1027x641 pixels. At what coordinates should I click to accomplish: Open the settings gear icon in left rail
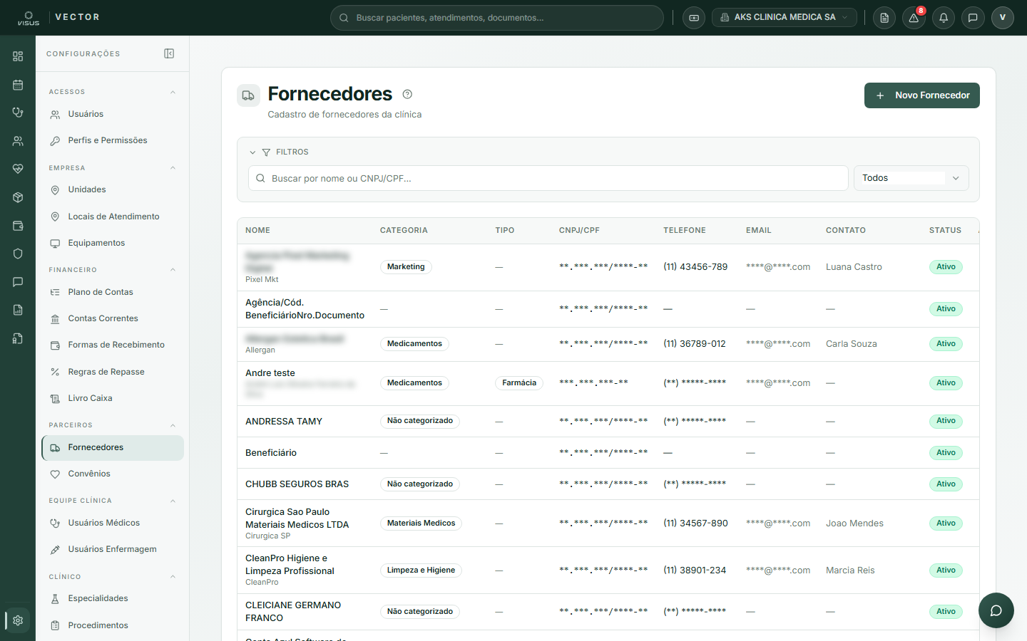point(18,620)
